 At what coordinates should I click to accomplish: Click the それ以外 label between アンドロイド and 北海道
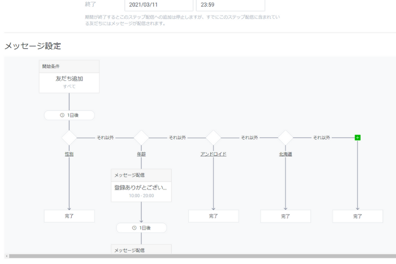(x=249, y=138)
